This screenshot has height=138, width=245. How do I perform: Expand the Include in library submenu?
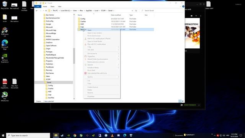tap(102, 67)
